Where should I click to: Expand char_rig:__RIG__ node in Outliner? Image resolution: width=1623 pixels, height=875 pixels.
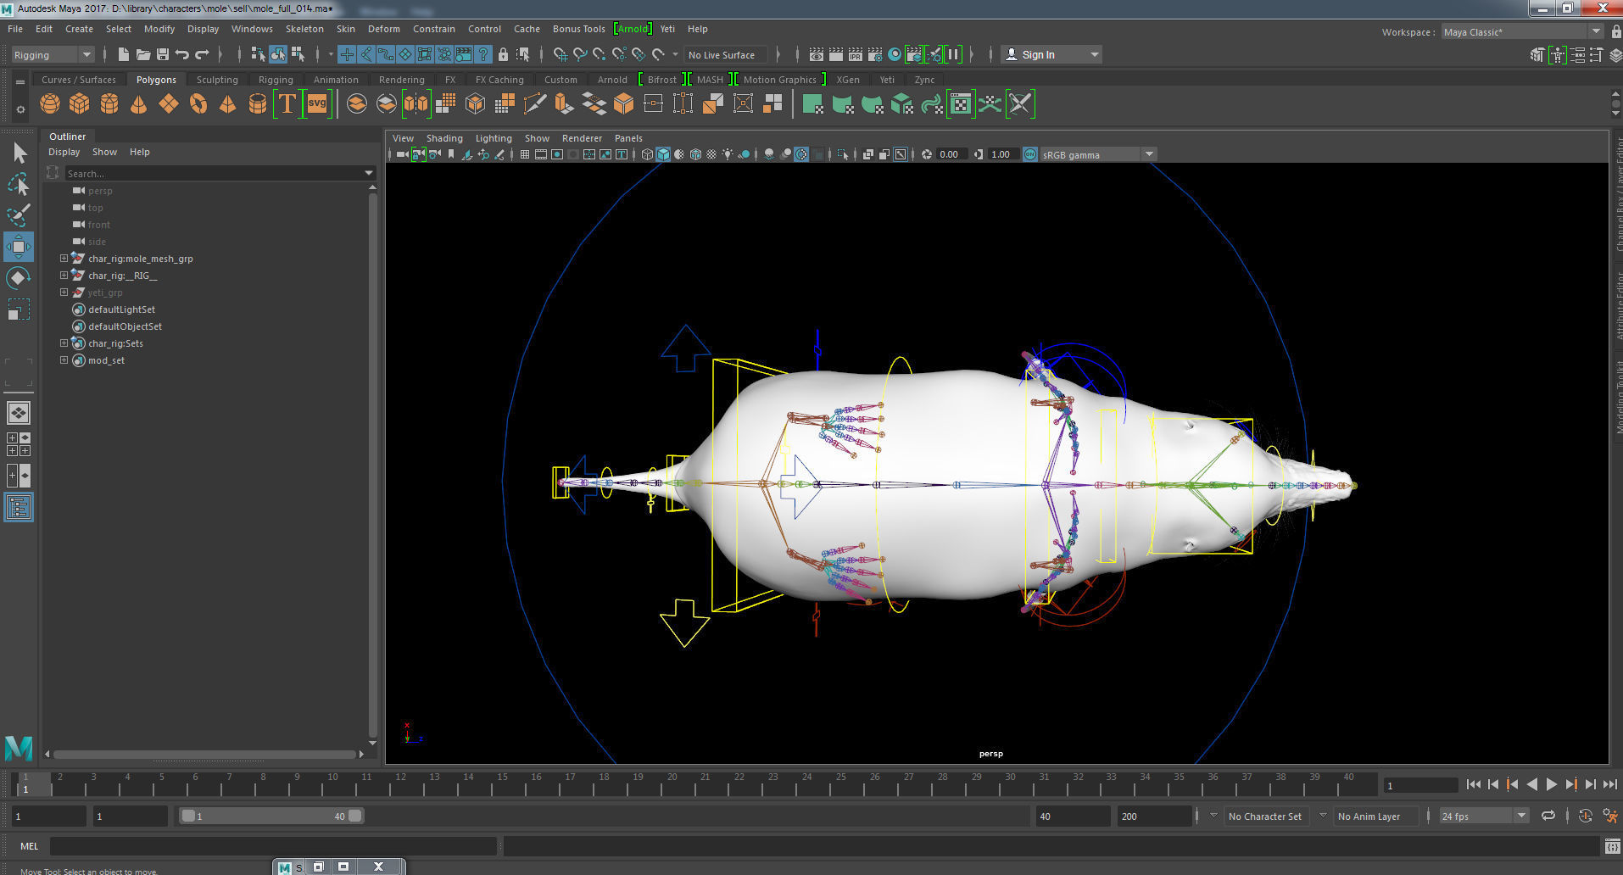coord(64,276)
